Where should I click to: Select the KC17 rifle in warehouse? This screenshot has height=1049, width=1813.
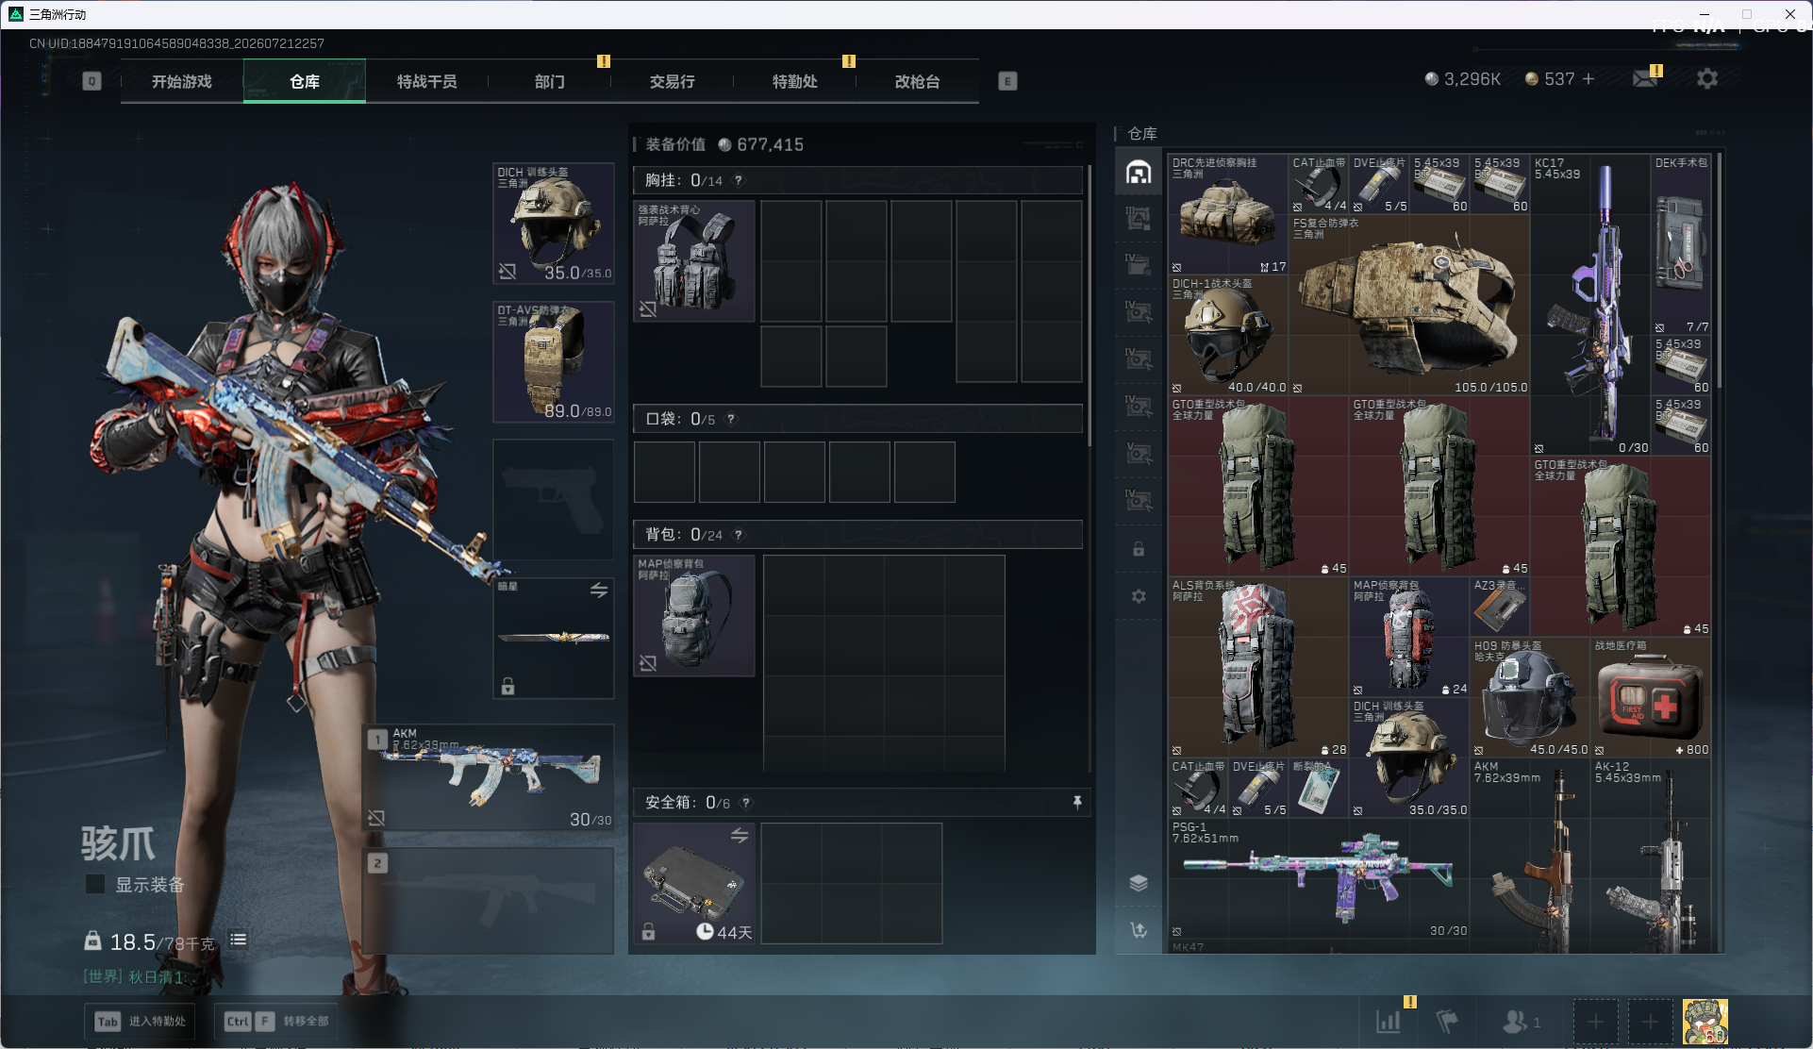coord(1590,305)
